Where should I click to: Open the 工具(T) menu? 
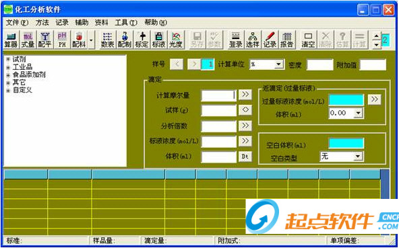[126, 23]
